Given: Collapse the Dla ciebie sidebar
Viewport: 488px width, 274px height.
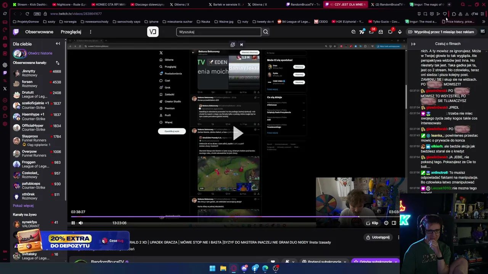Looking at the screenshot, I should click(x=58, y=44).
